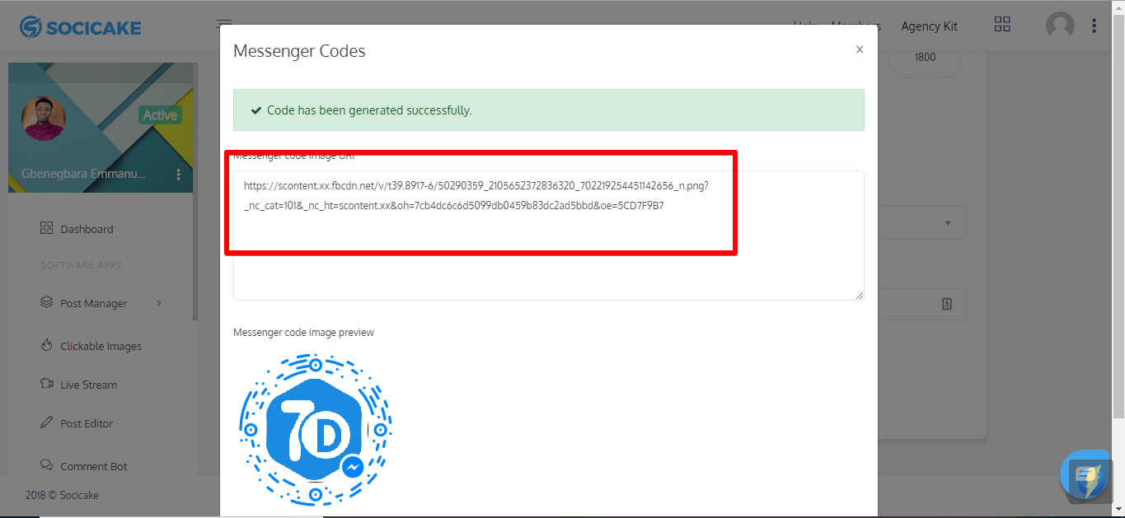Open Clickable Images
The width and height of the screenshot is (1125, 518).
click(x=101, y=346)
